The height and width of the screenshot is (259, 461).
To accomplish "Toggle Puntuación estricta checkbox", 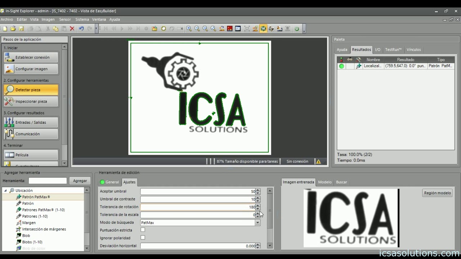I will coord(143,230).
